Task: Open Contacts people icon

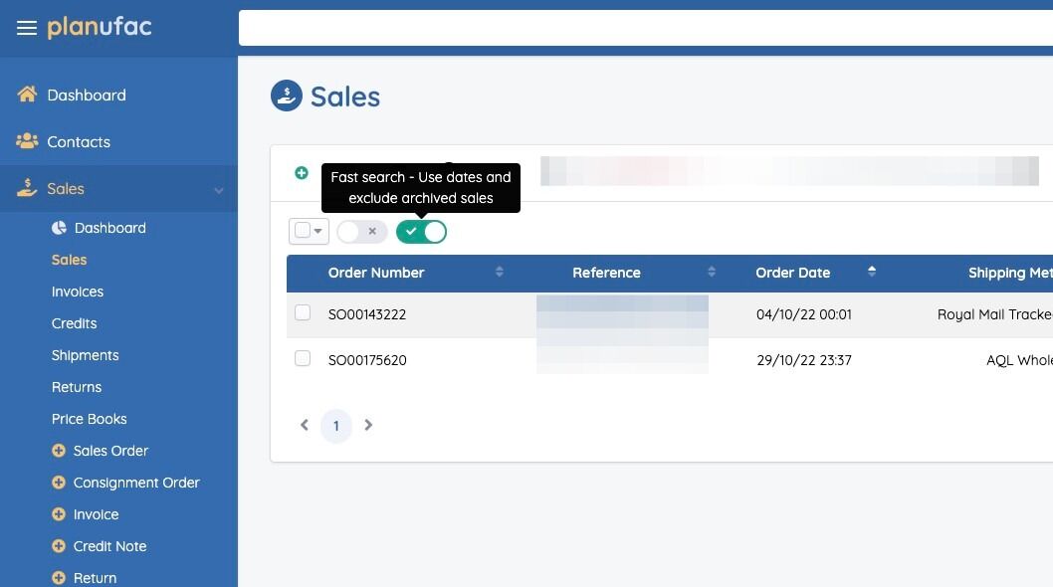Action: point(27,141)
